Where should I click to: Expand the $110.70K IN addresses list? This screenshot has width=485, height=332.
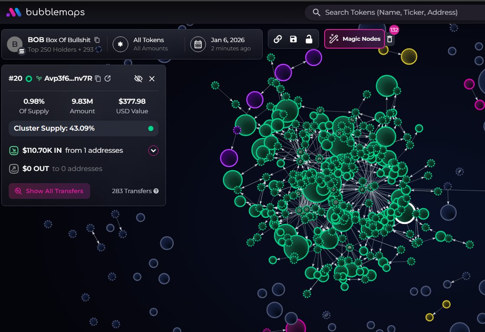click(153, 151)
